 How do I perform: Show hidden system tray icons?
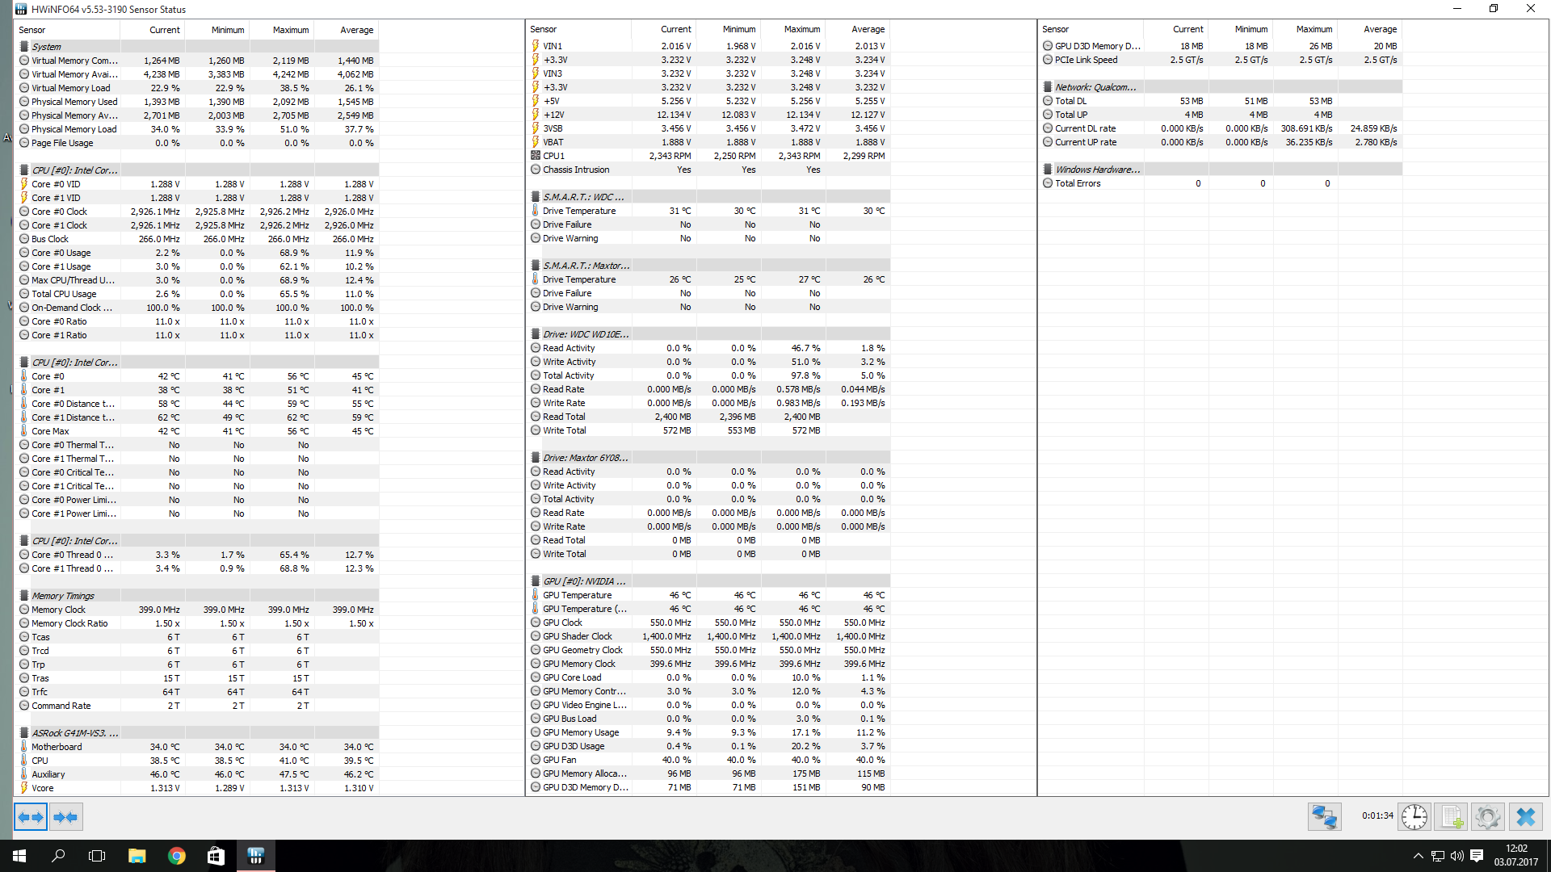[x=1418, y=856]
